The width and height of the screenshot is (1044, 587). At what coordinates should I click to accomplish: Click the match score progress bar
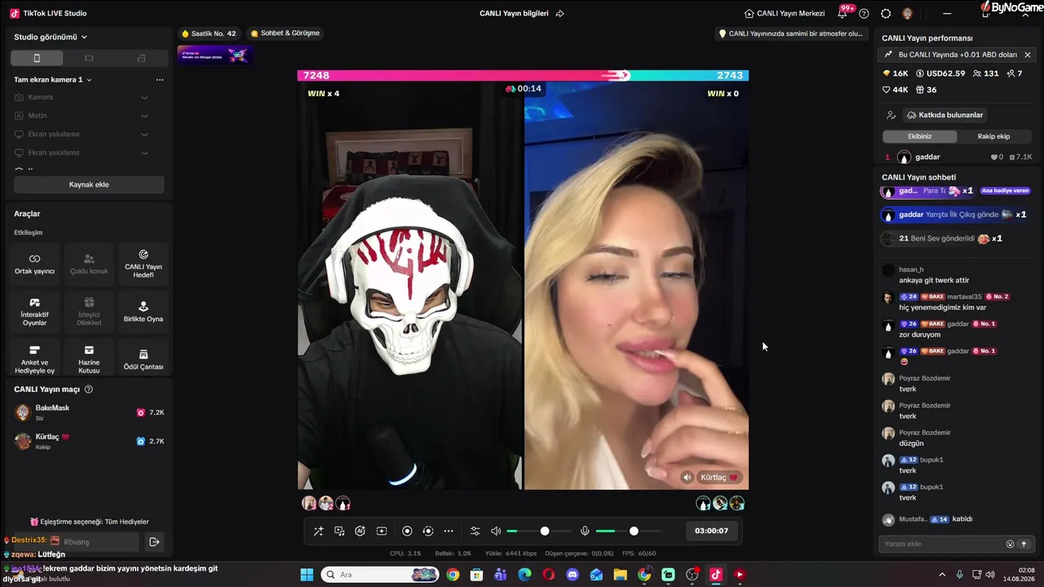pyautogui.click(x=523, y=75)
